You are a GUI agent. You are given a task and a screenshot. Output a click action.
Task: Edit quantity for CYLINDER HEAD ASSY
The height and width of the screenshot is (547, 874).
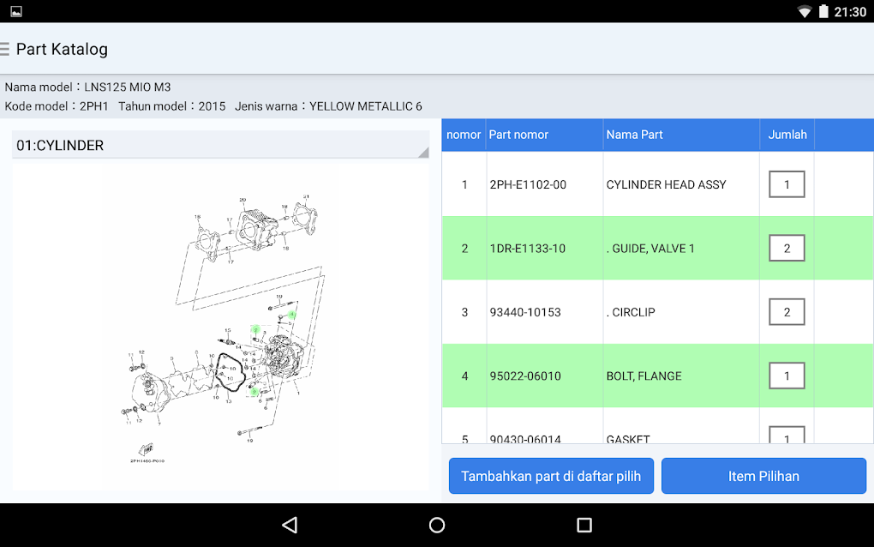point(786,183)
